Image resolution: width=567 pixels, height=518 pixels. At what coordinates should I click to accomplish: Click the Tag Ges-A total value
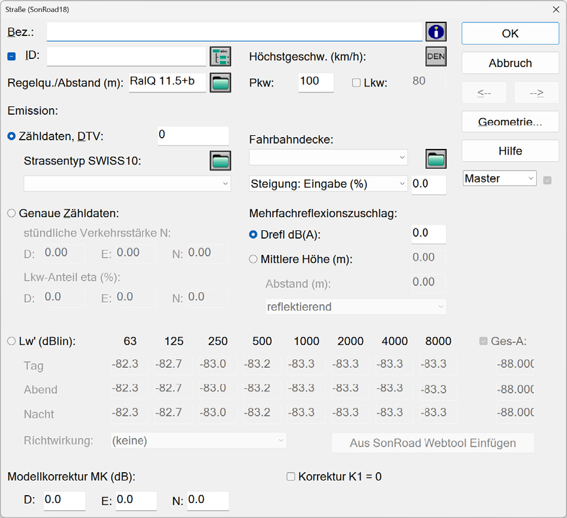(515, 365)
